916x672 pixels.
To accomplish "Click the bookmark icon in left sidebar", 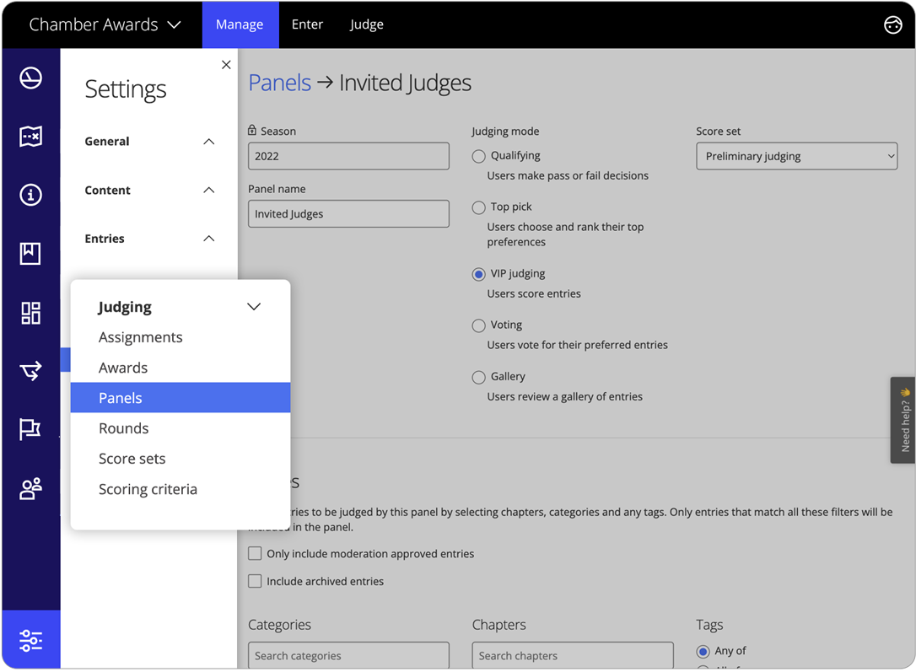I will pyautogui.click(x=30, y=253).
